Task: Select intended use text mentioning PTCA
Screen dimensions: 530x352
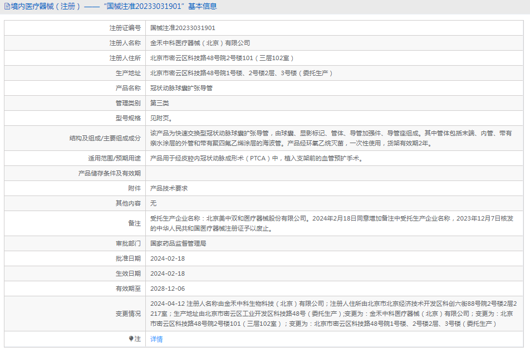Action: [257, 158]
